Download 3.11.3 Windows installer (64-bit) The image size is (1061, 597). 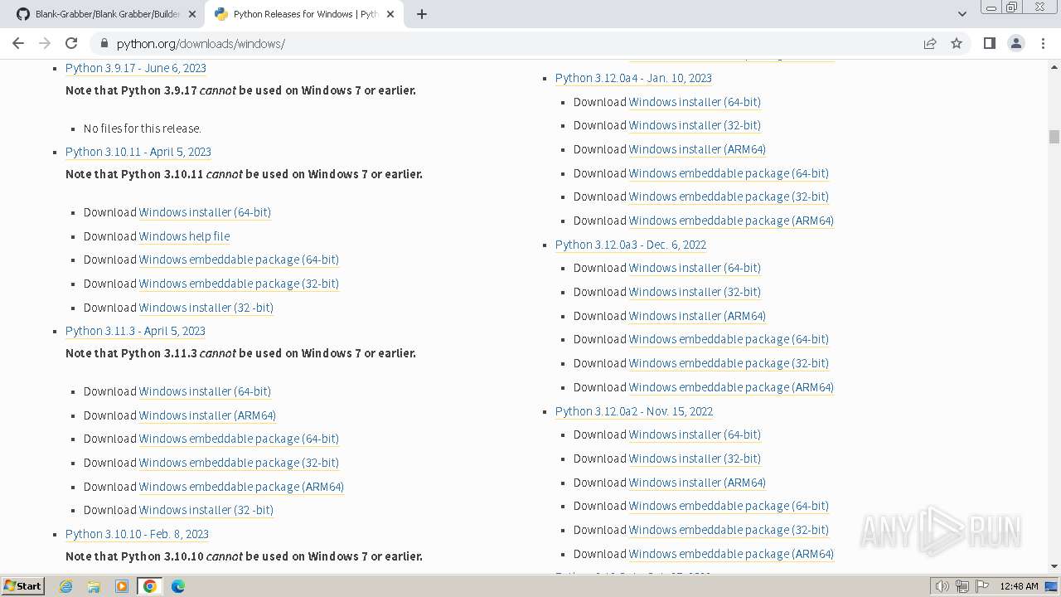(205, 391)
